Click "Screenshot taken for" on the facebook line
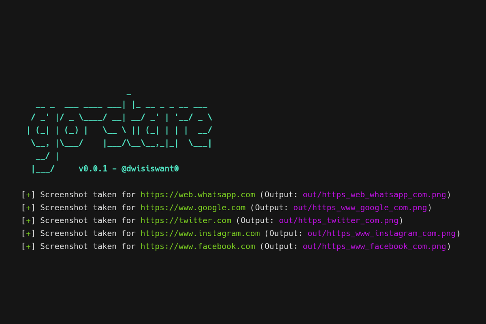Image resolution: width=486 pixels, height=324 pixels. (x=88, y=247)
